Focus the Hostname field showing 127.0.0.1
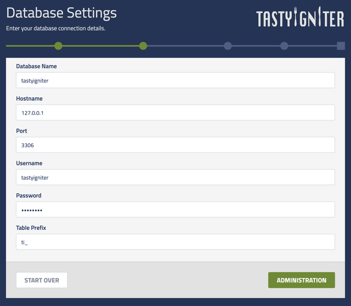This screenshot has height=306, width=351. (175, 113)
